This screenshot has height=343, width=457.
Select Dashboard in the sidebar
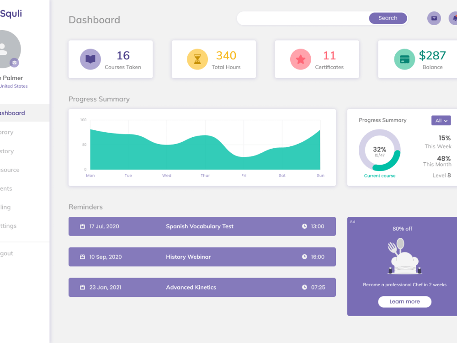tap(25, 113)
